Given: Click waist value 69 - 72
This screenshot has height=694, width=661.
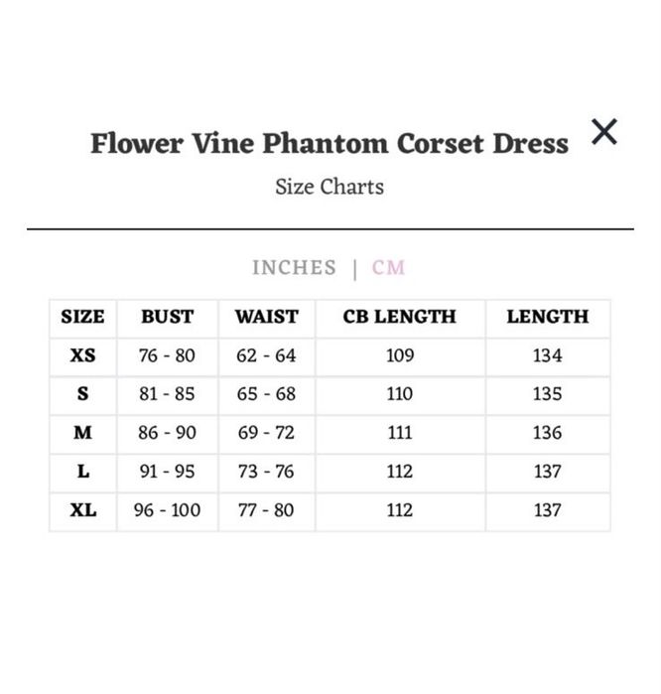Looking at the screenshot, I should [x=266, y=433].
